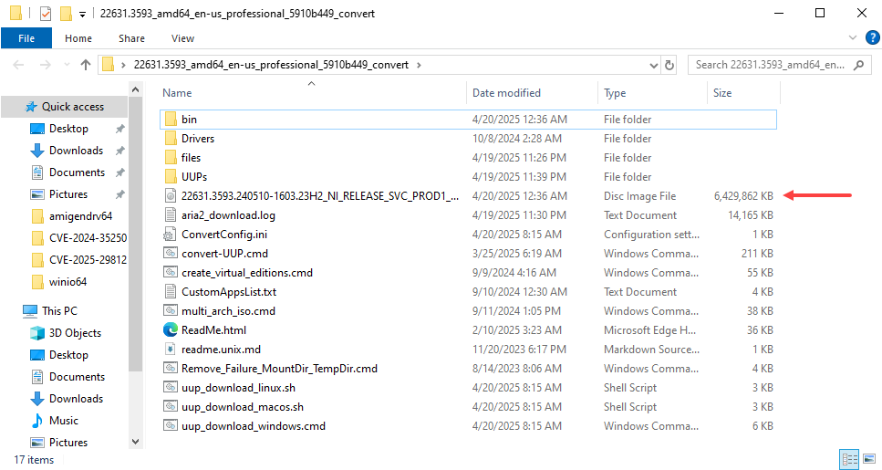Select uup_download_linux.sh script
882x470 pixels.
pos(468,387)
